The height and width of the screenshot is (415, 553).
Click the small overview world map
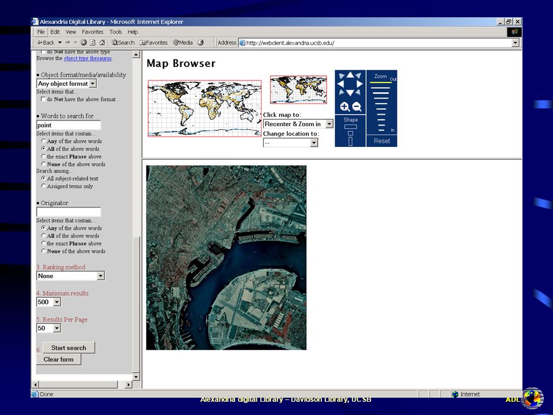pyautogui.click(x=298, y=90)
